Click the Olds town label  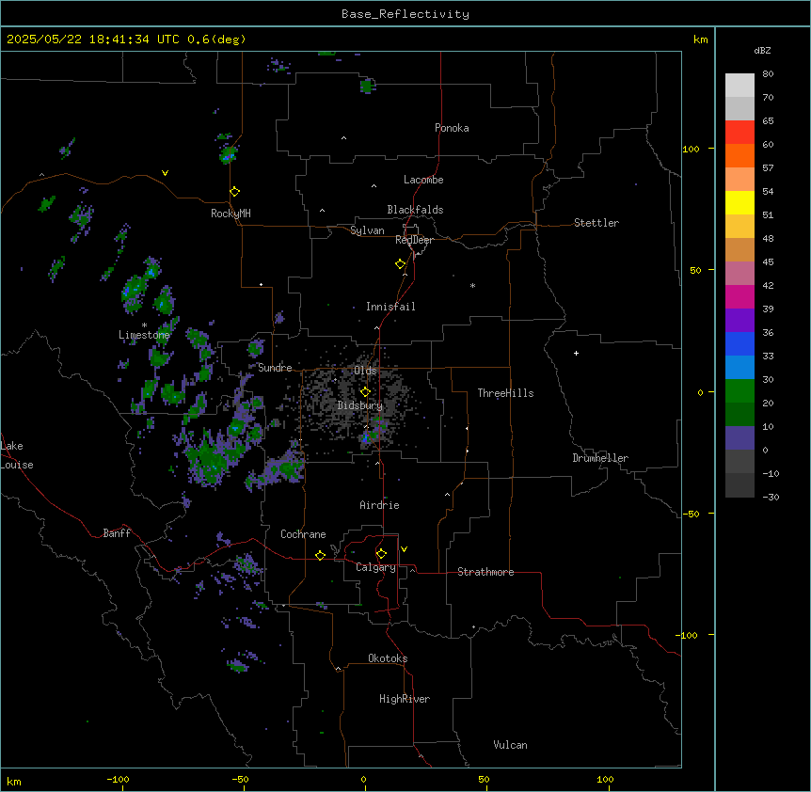[x=365, y=371]
